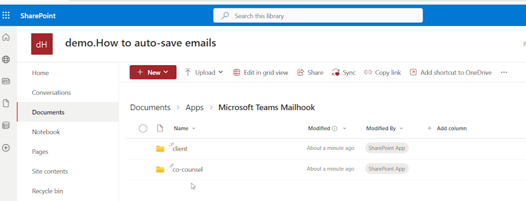
Task: Click the Add shortcut to OneDrive icon
Action: (413, 72)
